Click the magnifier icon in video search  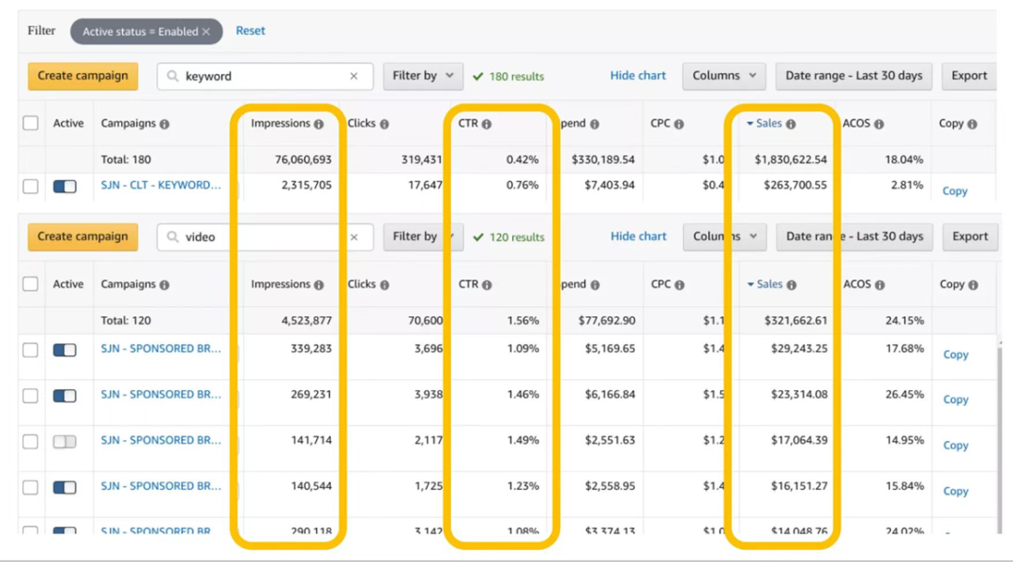pos(173,237)
